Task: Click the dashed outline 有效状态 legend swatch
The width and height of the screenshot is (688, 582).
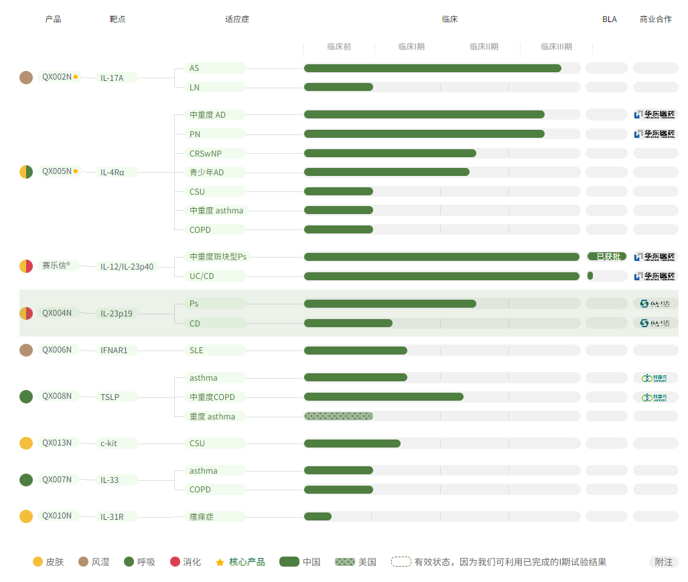Action: point(401,562)
